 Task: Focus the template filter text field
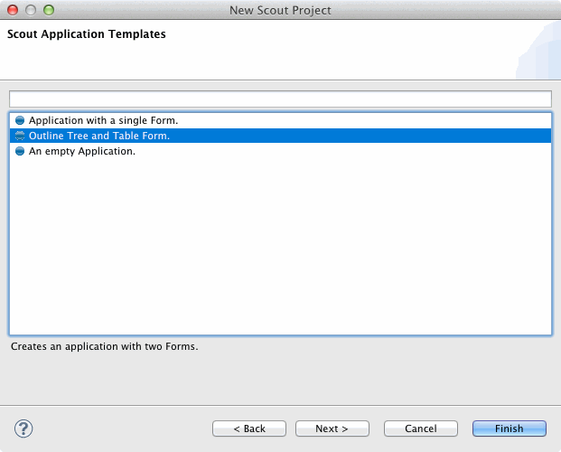(280, 99)
